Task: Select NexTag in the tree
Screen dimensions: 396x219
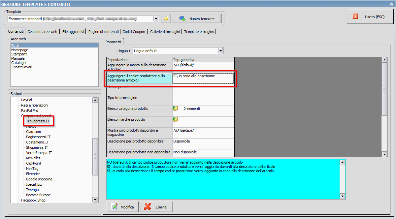Action: tap(32, 169)
